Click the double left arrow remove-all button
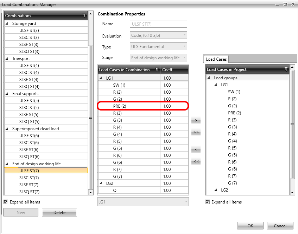 click(x=196, y=161)
